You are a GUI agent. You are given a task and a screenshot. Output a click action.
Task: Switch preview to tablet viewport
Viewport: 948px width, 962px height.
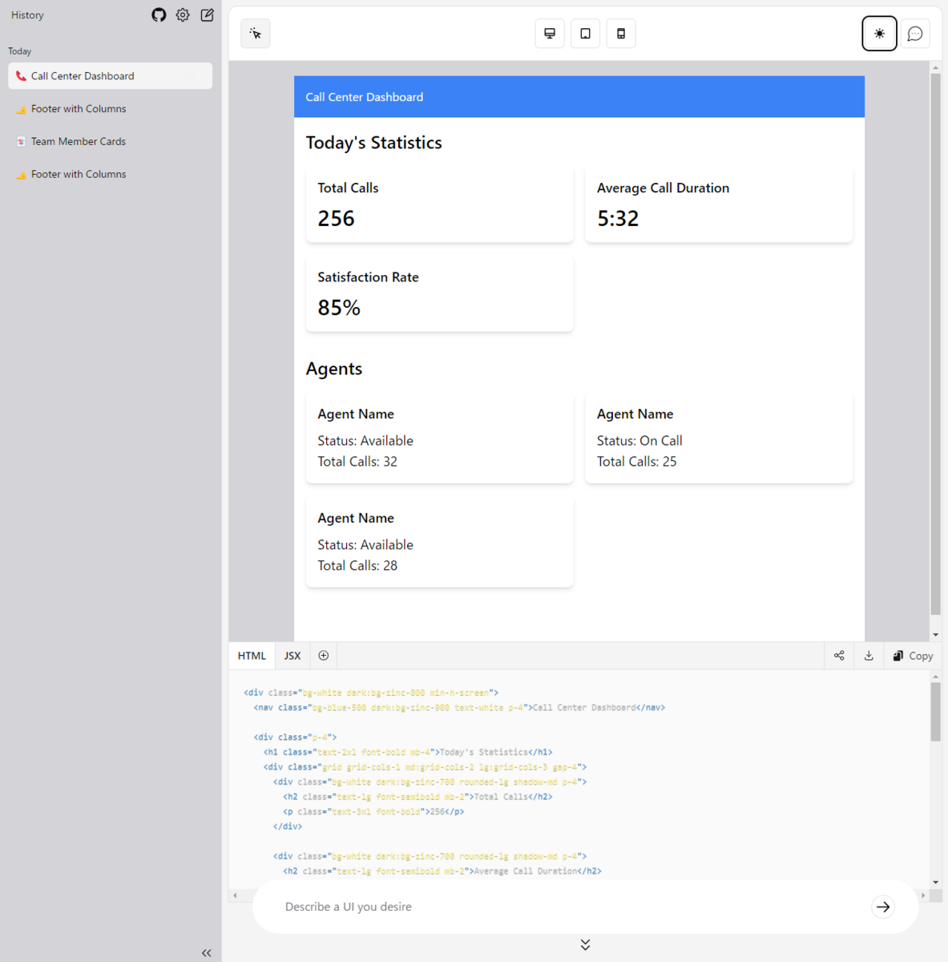point(585,33)
